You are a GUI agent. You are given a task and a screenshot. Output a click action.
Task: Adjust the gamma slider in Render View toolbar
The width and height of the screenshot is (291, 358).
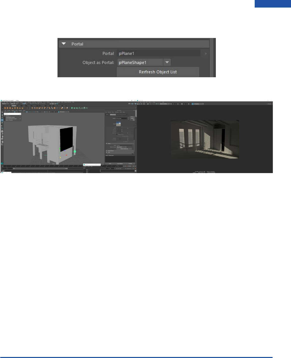(x=189, y=104)
